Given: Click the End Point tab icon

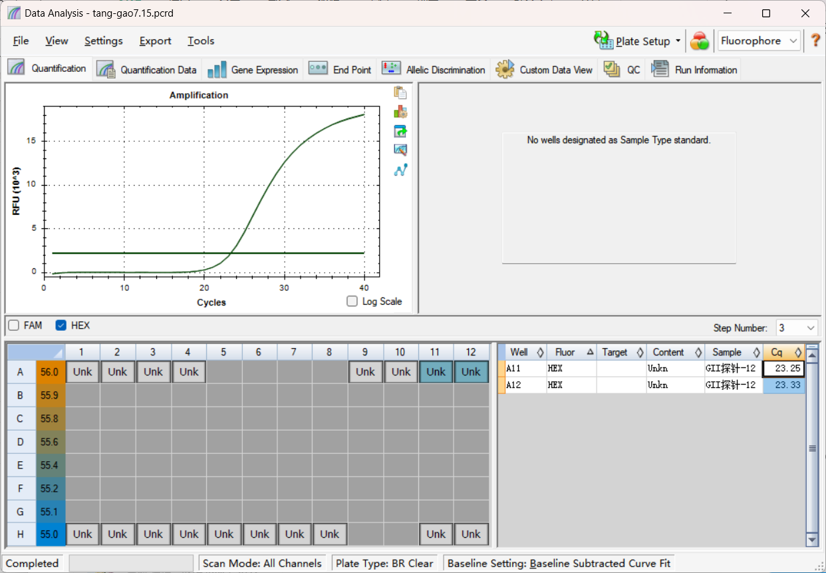Looking at the screenshot, I should point(318,69).
